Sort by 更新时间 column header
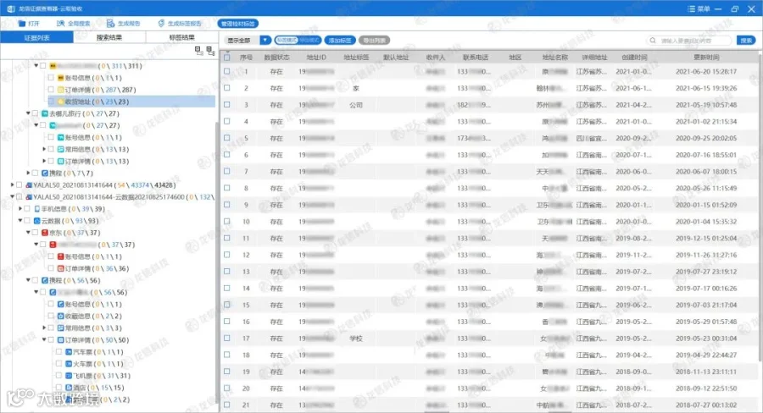This screenshot has width=763, height=413. point(706,58)
